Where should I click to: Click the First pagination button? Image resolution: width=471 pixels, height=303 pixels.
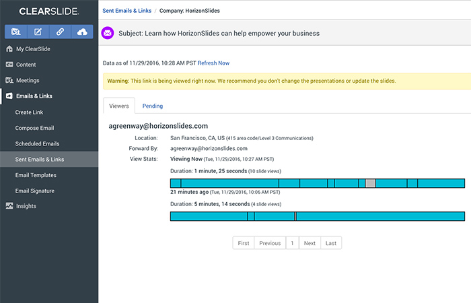tap(244, 243)
